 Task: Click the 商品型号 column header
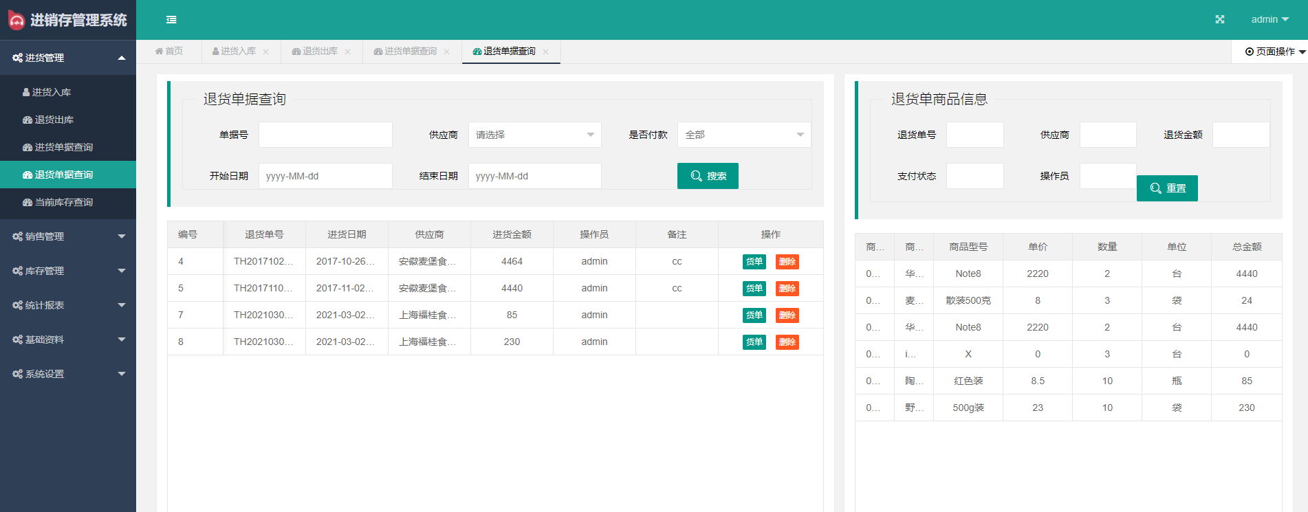pos(968,247)
